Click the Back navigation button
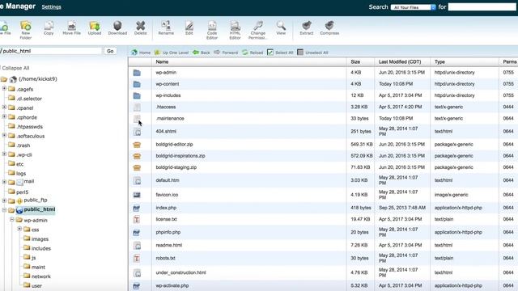The height and width of the screenshot is (291, 518). [x=202, y=53]
